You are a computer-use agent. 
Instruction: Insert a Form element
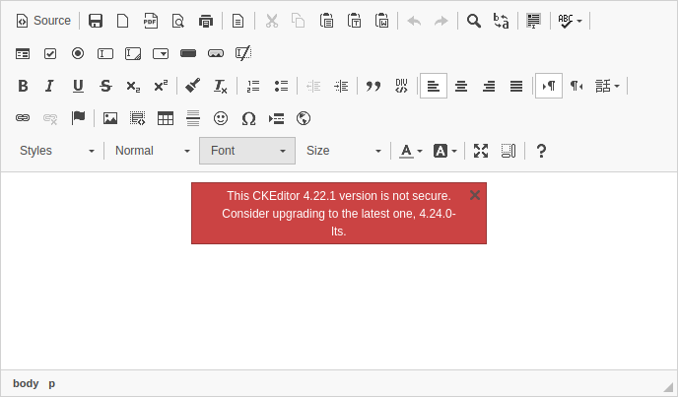pos(23,53)
